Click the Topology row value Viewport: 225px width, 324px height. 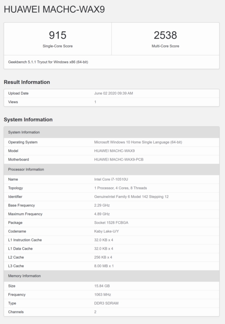120,188
